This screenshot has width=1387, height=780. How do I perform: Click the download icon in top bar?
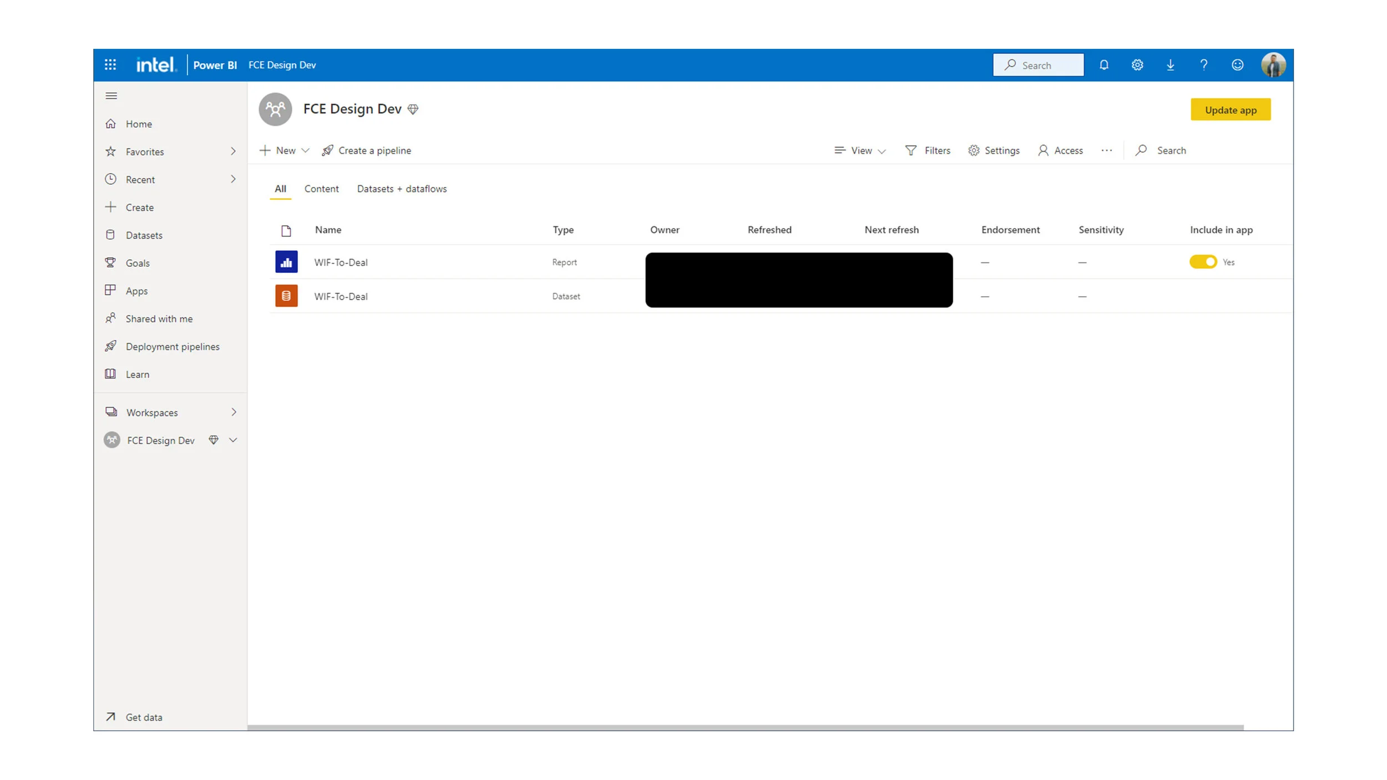1171,64
